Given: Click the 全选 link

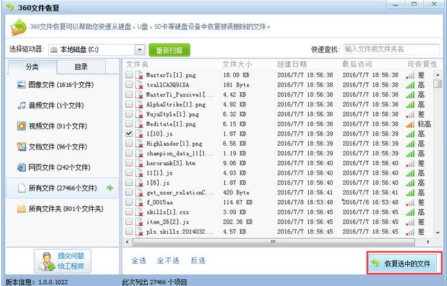Looking at the screenshot, I should pyautogui.click(x=139, y=261).
